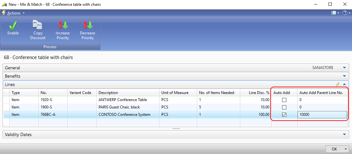352x154 pixels.
Task: Click the Process group label
Action: coord(50,47)
